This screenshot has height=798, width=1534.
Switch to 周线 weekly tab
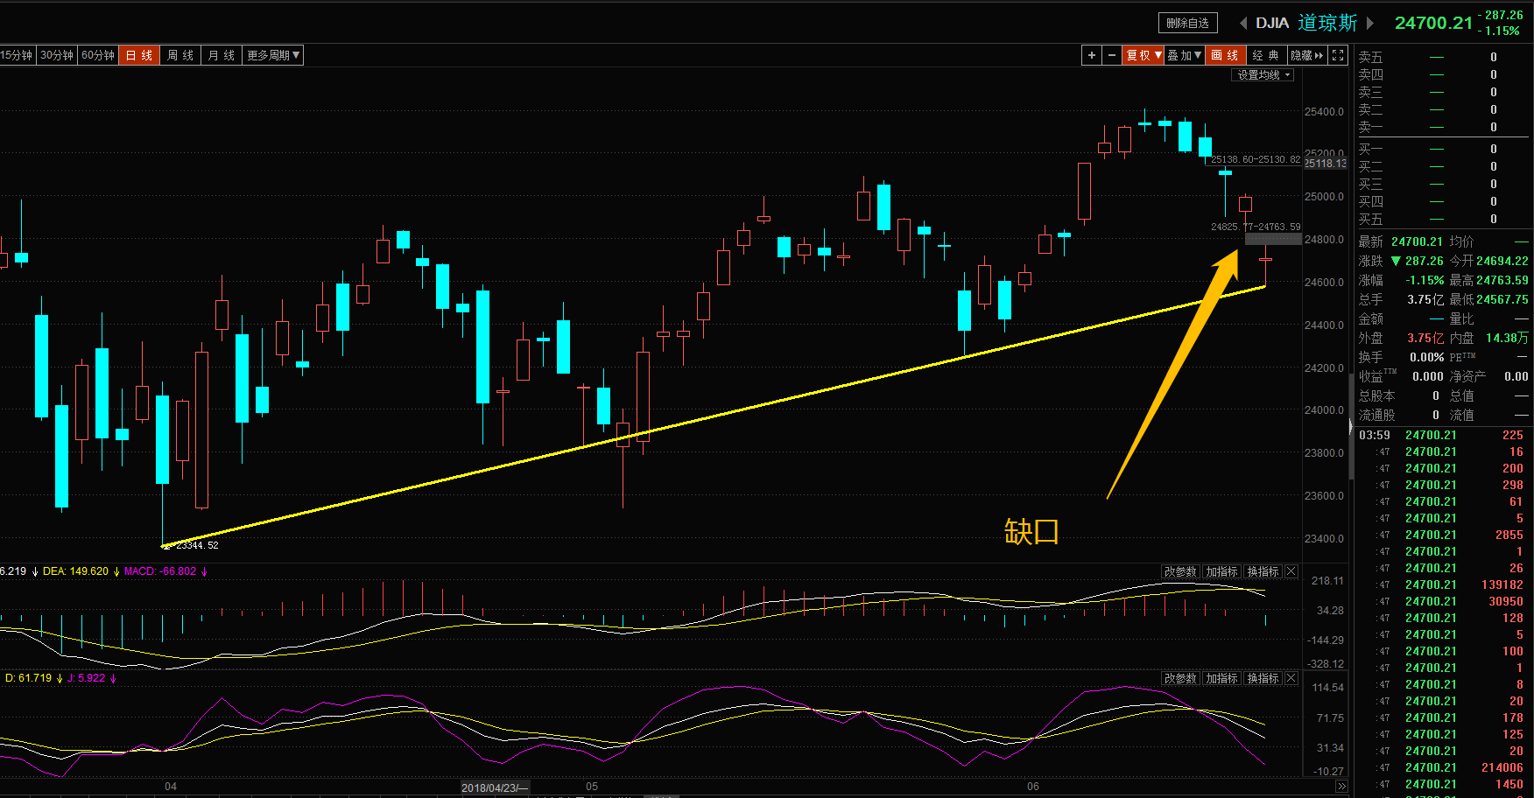(180, 55)
